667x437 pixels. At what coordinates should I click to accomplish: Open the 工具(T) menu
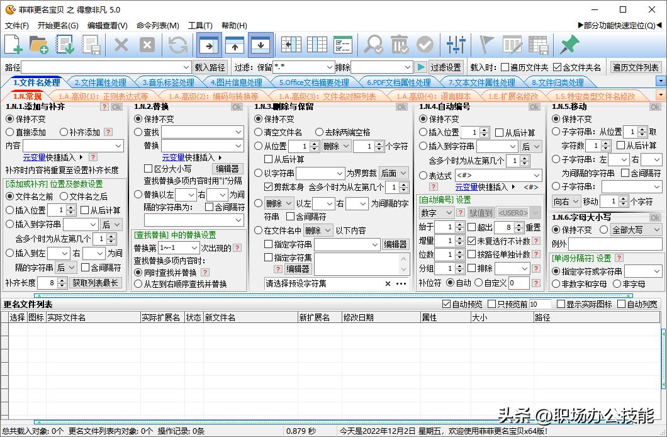[x=199, y=25]
